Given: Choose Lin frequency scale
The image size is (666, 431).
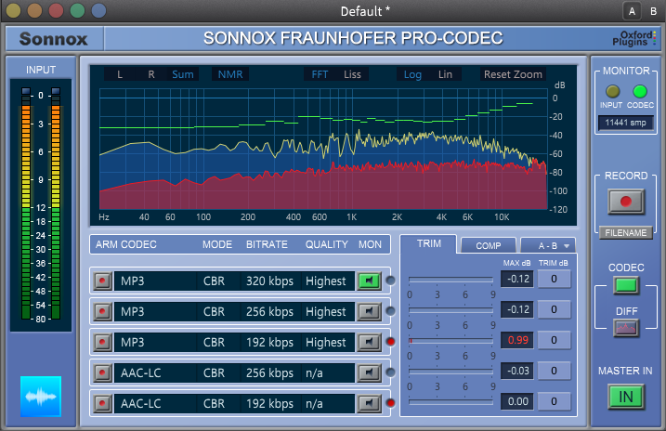Looking at the screenshot, I should click(x=445, y=74).
